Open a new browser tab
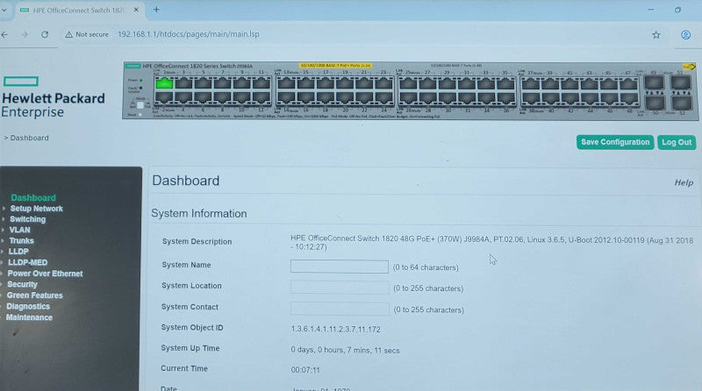Viewport: 702px width, 391px height. click(156, 10)
